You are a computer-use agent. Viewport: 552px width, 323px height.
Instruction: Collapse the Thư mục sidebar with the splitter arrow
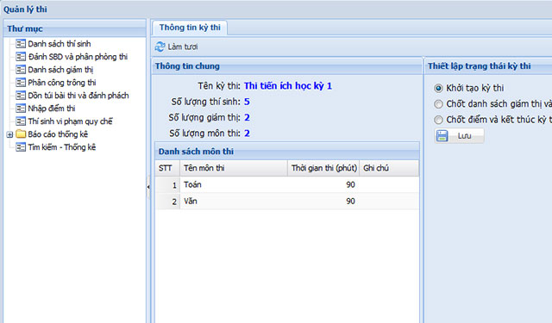pyautogui.click(x=148, y=187)
